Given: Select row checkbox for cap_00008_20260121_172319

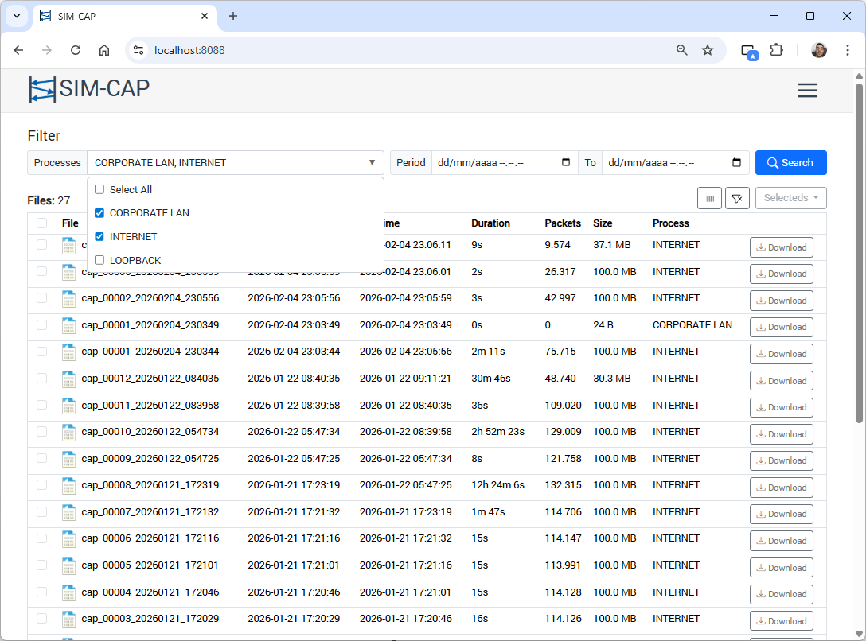Looking at the screenshot, I should point(41,485).
